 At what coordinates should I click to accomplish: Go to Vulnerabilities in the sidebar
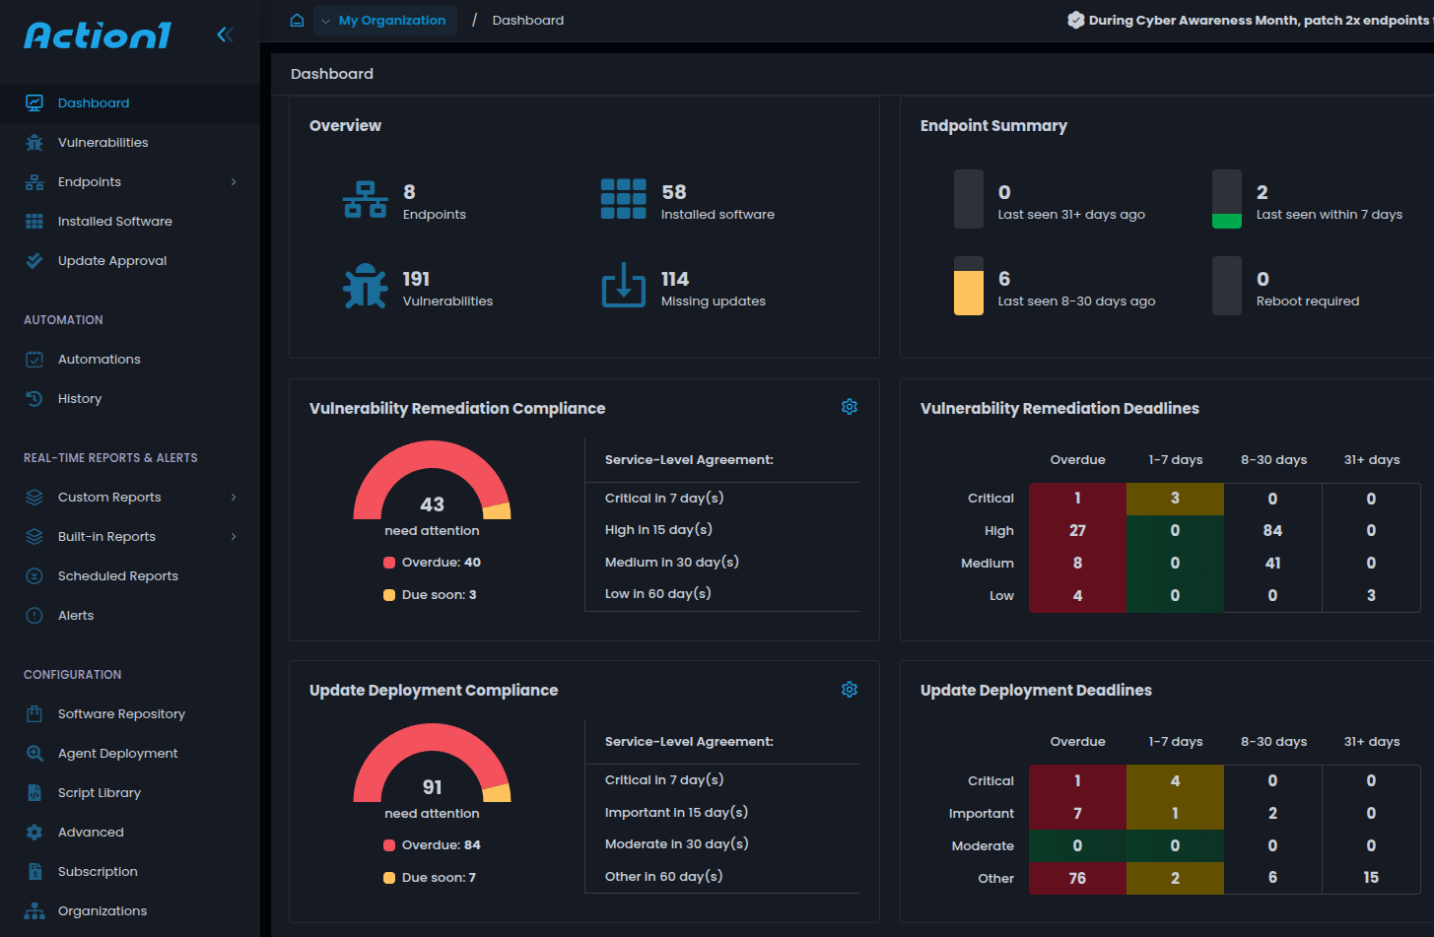(102, 143)
